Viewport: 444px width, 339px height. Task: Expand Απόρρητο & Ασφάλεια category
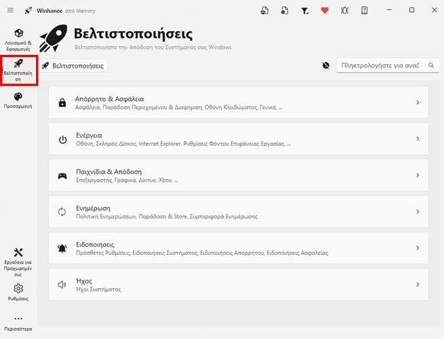click(x=238, y=102)
